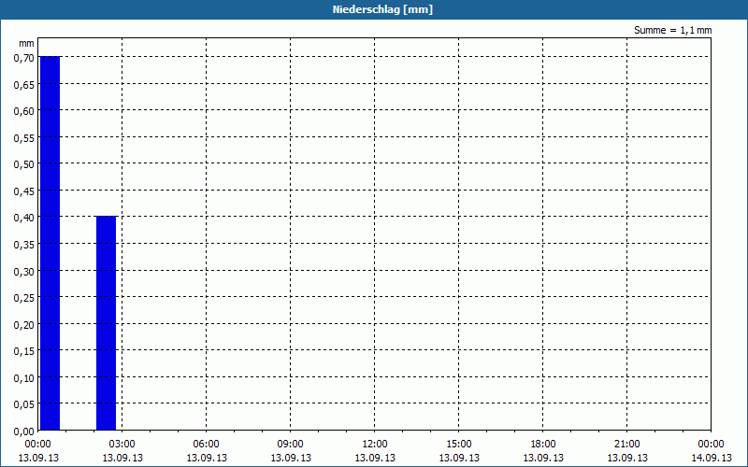Click the Niederschlag [mm] chart title
The height and width of the screenshot is (467, 748).
pyautogui.click(x=382, y=9)
